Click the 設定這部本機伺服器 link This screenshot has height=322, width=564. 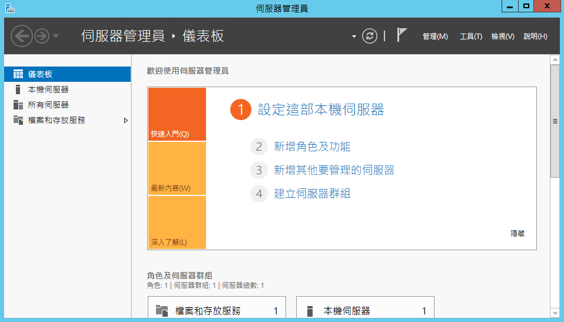pos(321,109)
